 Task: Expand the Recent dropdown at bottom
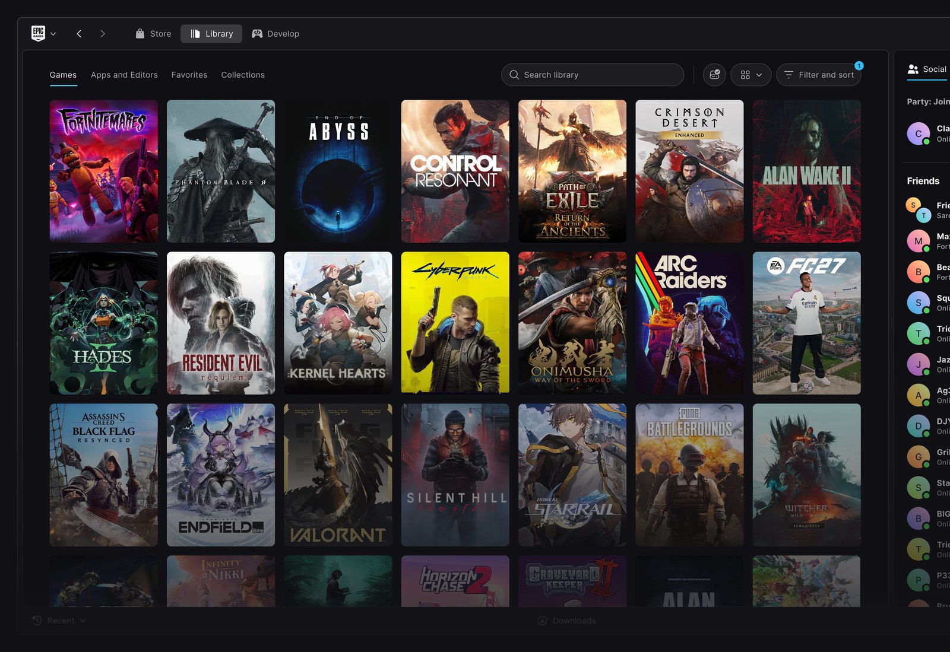click(x=59, y=621)
